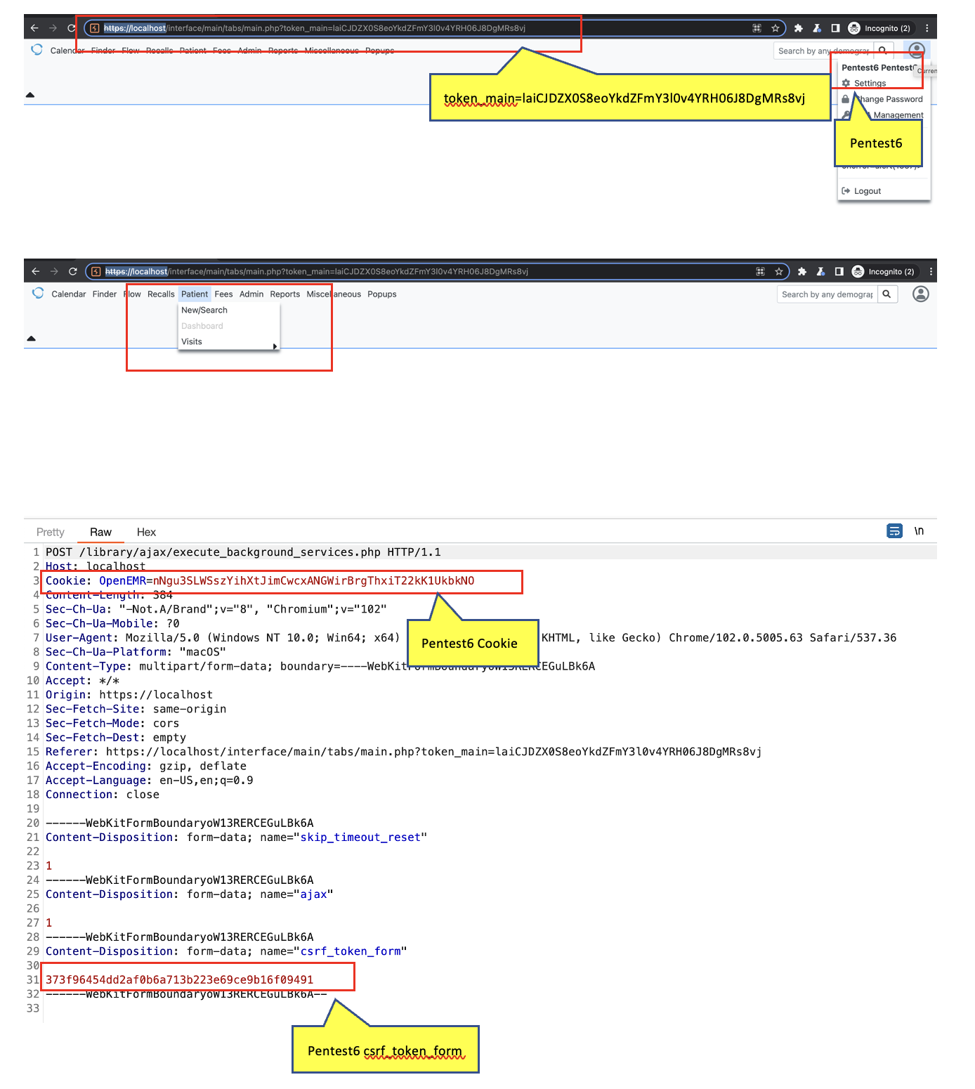Viewport: 975px width, 1089px height.
Task: Expand Reports menu in Patient-dropdown browser
Action: (x=285, y=294)
